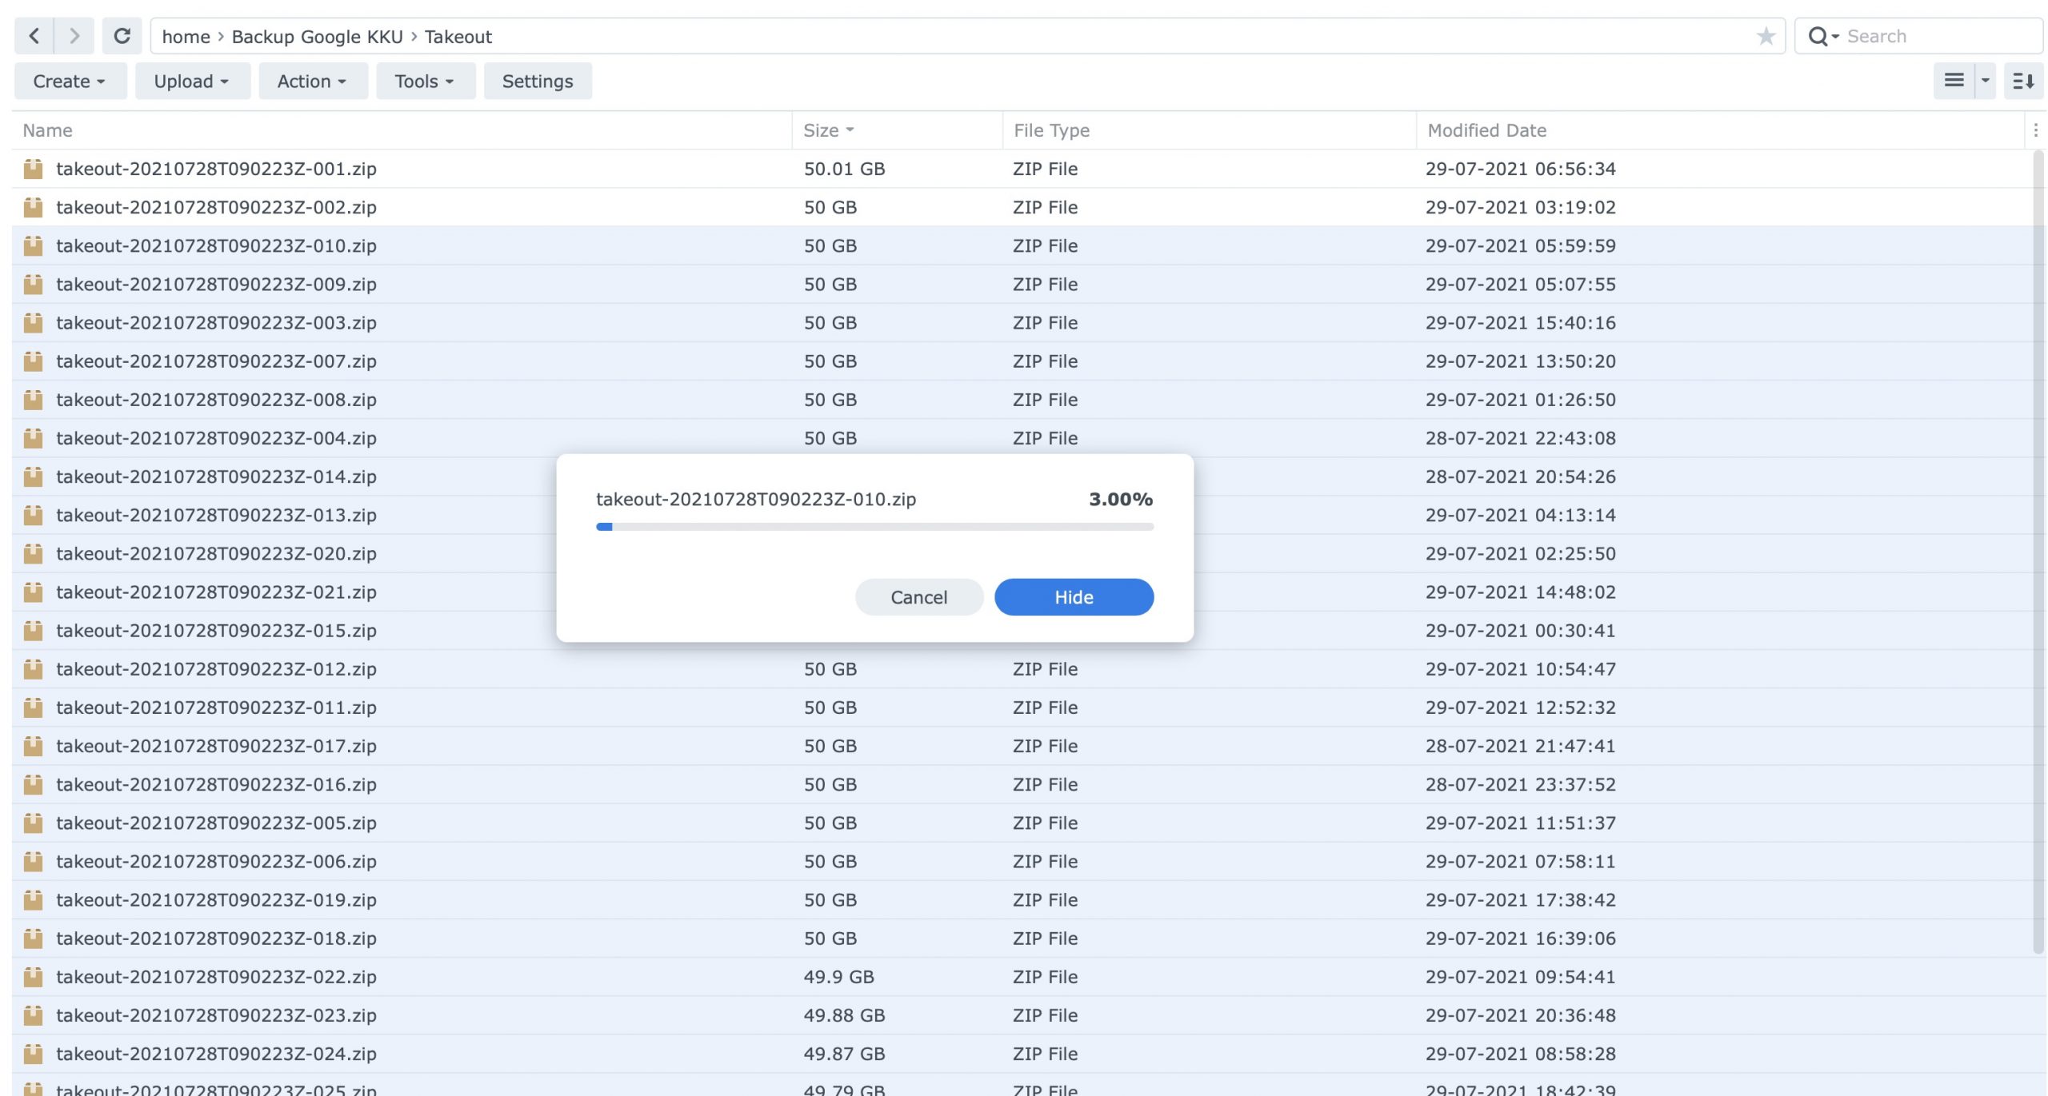Open column options three-dot icon
The image size is (2048, 1096).
2035,130
